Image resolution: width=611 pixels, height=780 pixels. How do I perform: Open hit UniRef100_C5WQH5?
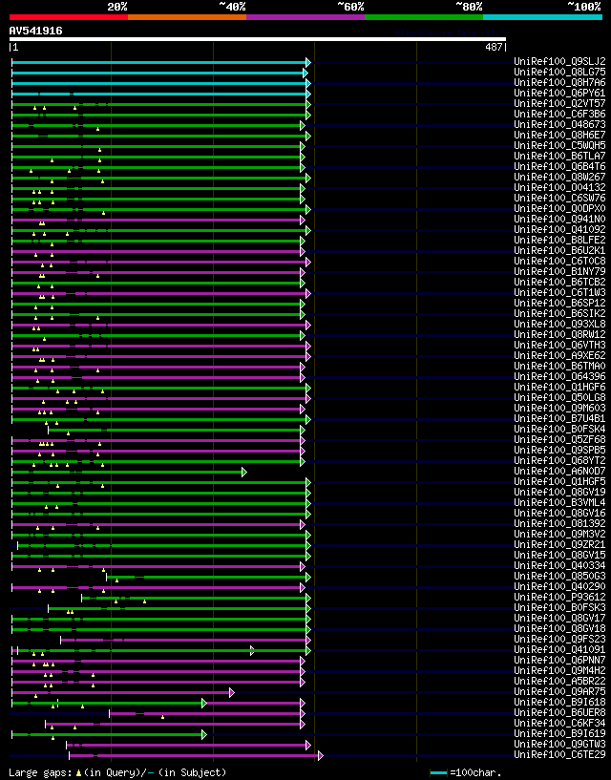(x=559, y=146)
